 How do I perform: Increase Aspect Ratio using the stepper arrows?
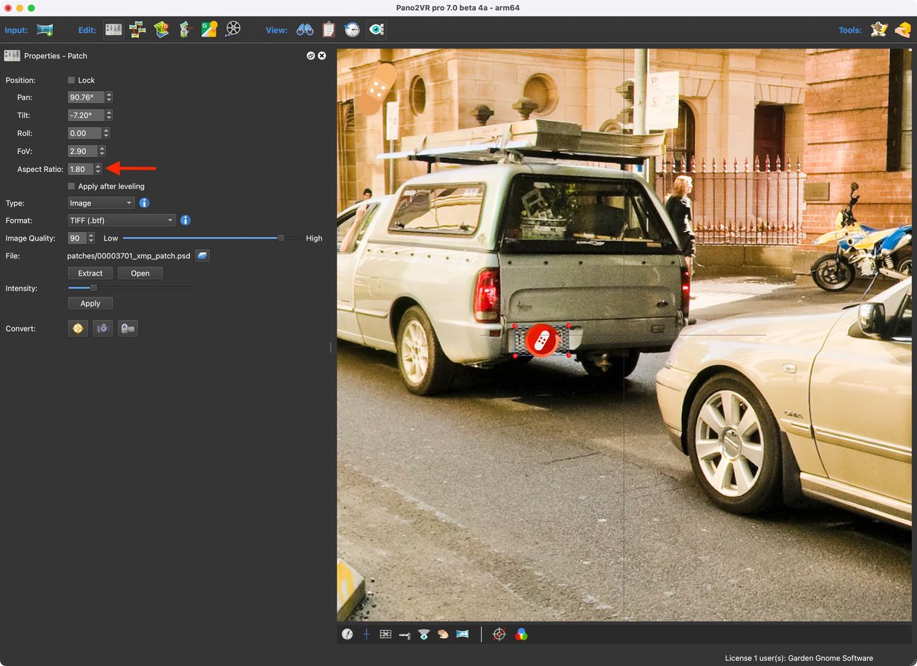tap(98, 166)
